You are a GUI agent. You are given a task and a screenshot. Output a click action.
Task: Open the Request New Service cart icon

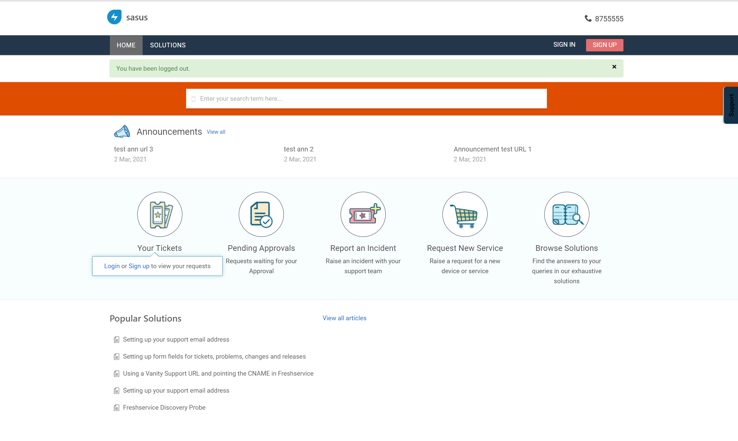[x=465, y=214]
